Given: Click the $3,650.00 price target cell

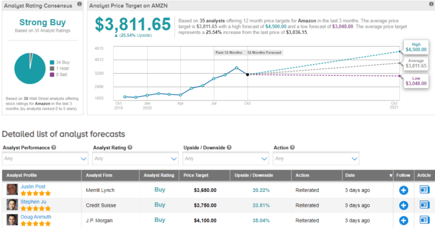Looking at the screenshot, I should [205, 190].
